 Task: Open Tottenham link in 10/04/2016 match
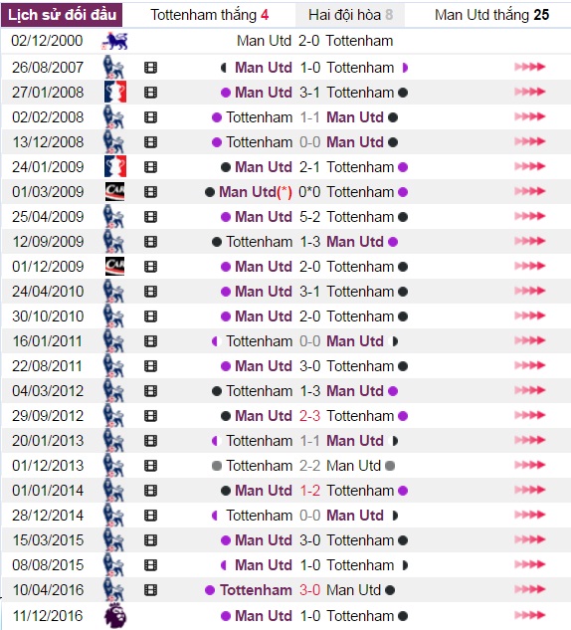[256, 590]
